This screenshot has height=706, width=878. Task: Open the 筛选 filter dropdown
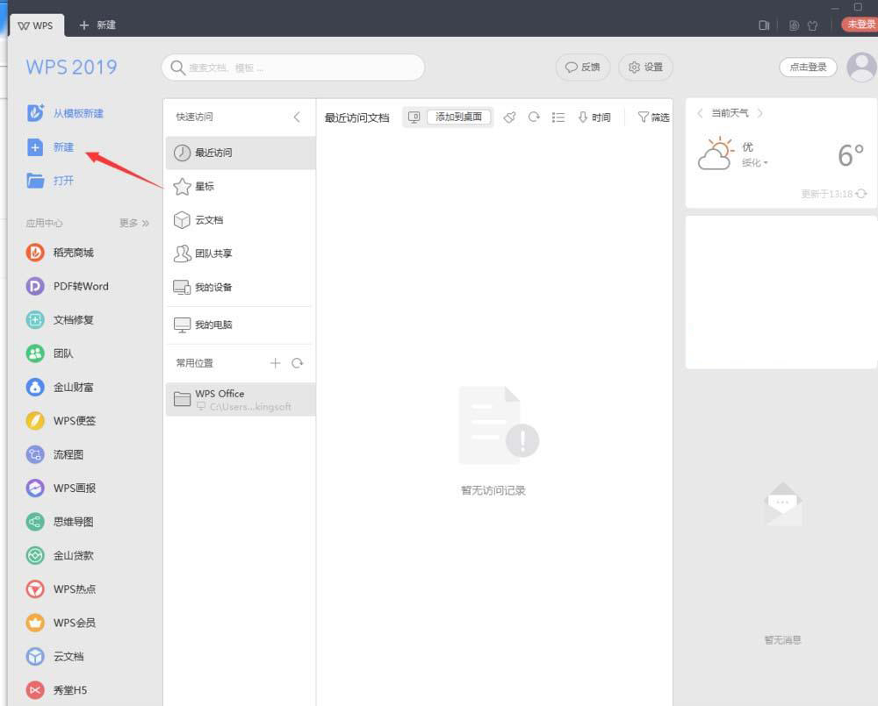pos(653,117)
